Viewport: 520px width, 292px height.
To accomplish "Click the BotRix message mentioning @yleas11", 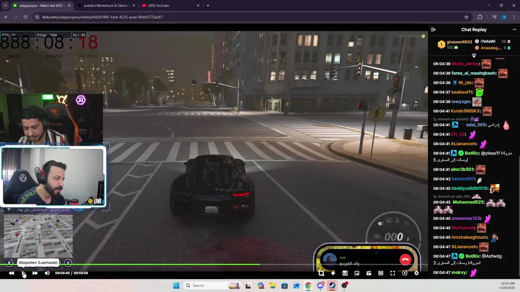I will click(472, 157).
